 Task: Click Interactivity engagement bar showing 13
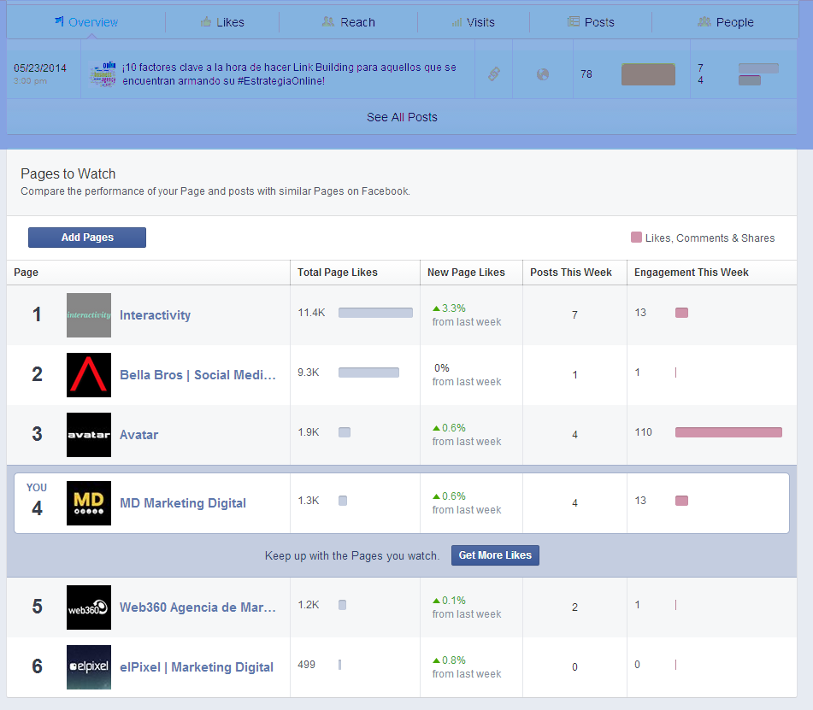point(682,313)
